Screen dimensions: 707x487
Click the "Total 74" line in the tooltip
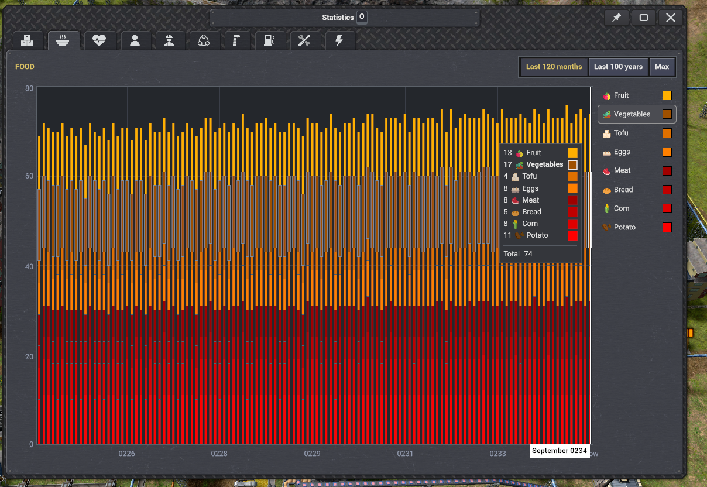coord(518,254)
